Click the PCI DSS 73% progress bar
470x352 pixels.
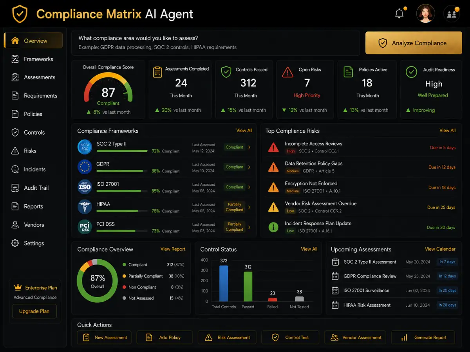click(x=122, y=231)
